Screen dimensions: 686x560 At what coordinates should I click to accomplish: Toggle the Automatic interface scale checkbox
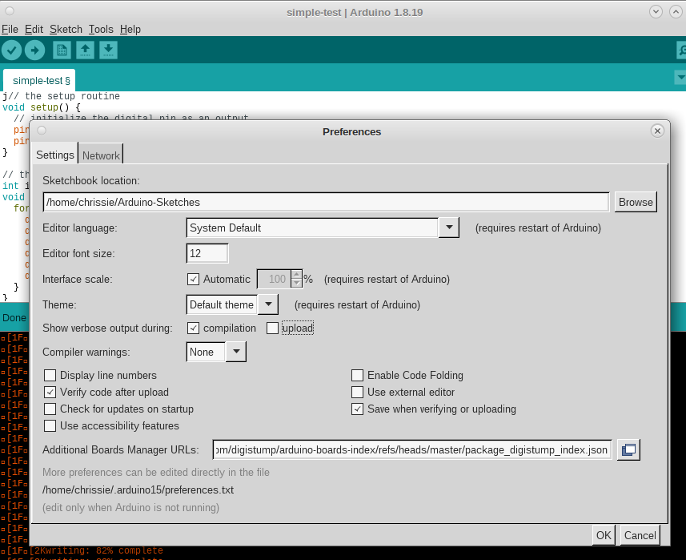[x=193, y=280]
